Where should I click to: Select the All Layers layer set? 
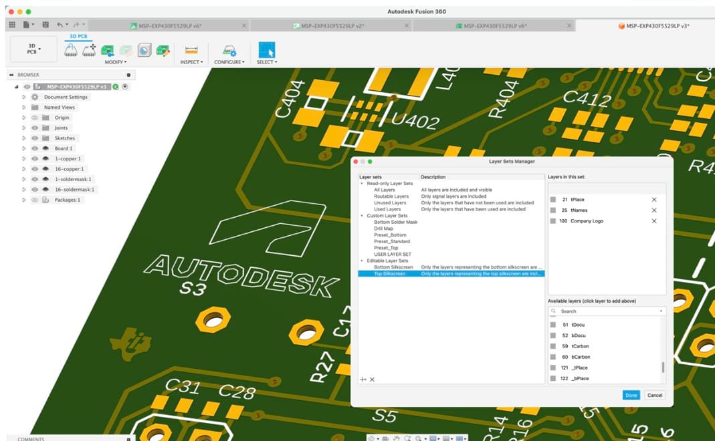(385, 190)
